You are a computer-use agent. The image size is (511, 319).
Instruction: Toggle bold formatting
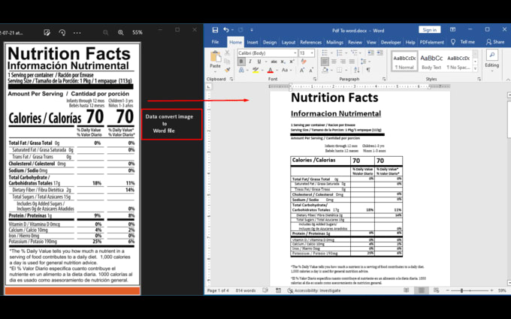point(241,62)
